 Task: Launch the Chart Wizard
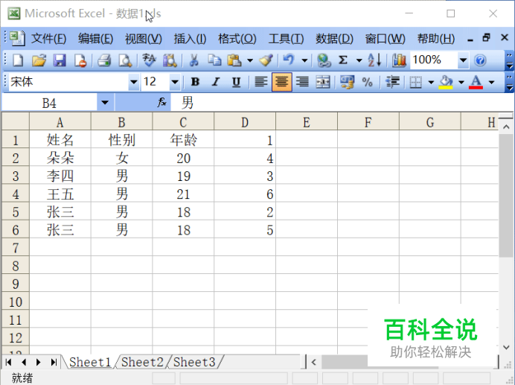(x=399, y=60)
